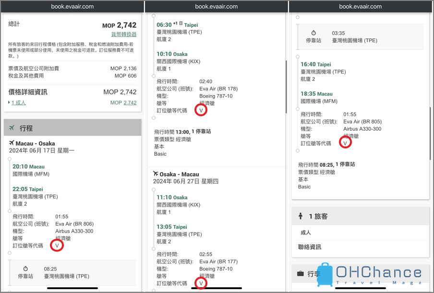Click the stopwatch icon above 停靠站 08:25
This screenshot has height=293, width=434.
pos(25,269)
